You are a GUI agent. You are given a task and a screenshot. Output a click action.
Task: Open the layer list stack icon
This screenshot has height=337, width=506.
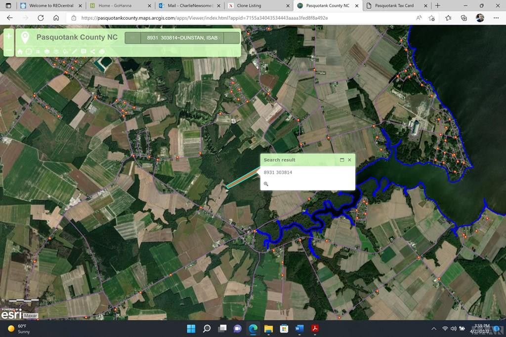(x=47, y=52)
